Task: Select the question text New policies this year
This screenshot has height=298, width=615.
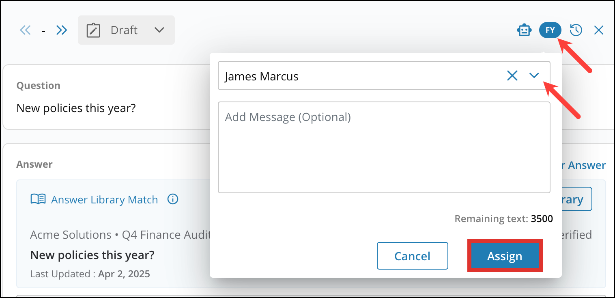Action: (76, 108)
